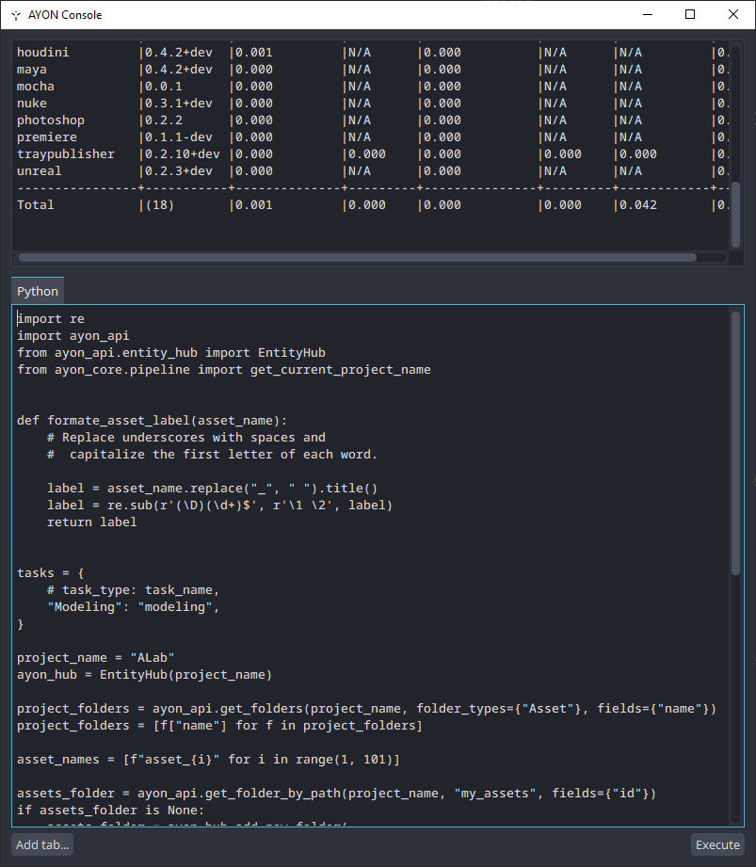Viewport: 756px width, 867px height.
Task: Click the '(18)' count in Total row
Action: (160, 205)
